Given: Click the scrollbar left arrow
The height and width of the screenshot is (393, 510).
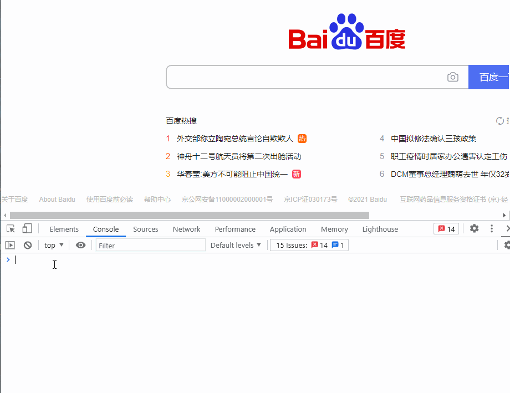Looking at the screenshot, I should click(5, 216).
